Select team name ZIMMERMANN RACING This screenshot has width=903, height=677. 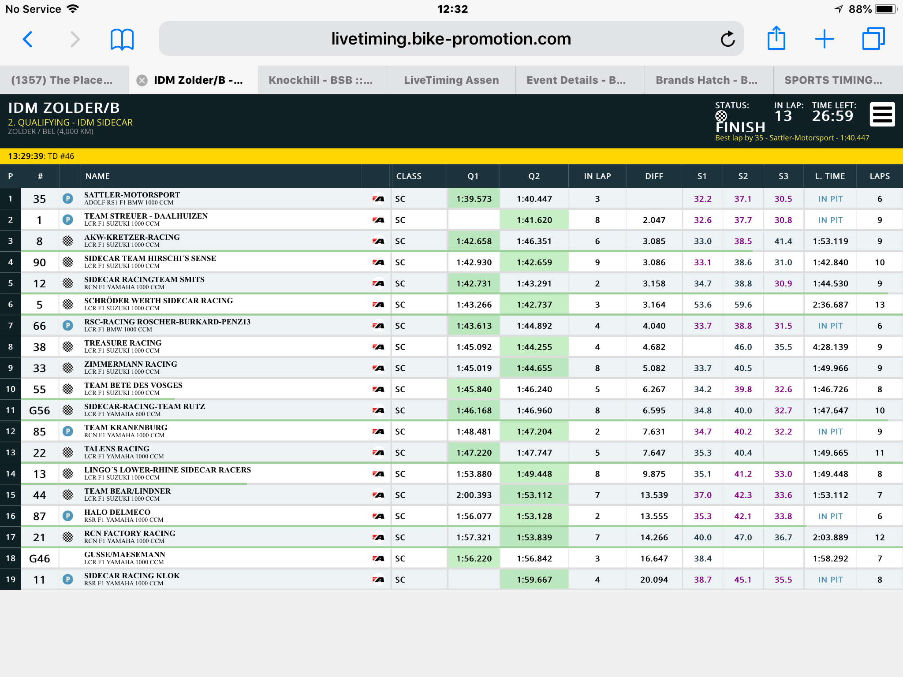click(131, 364)
